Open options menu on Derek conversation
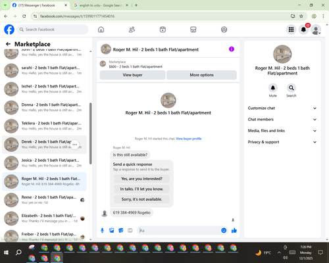The height and width of the screenshot is (263, 329). pos(75,145)
